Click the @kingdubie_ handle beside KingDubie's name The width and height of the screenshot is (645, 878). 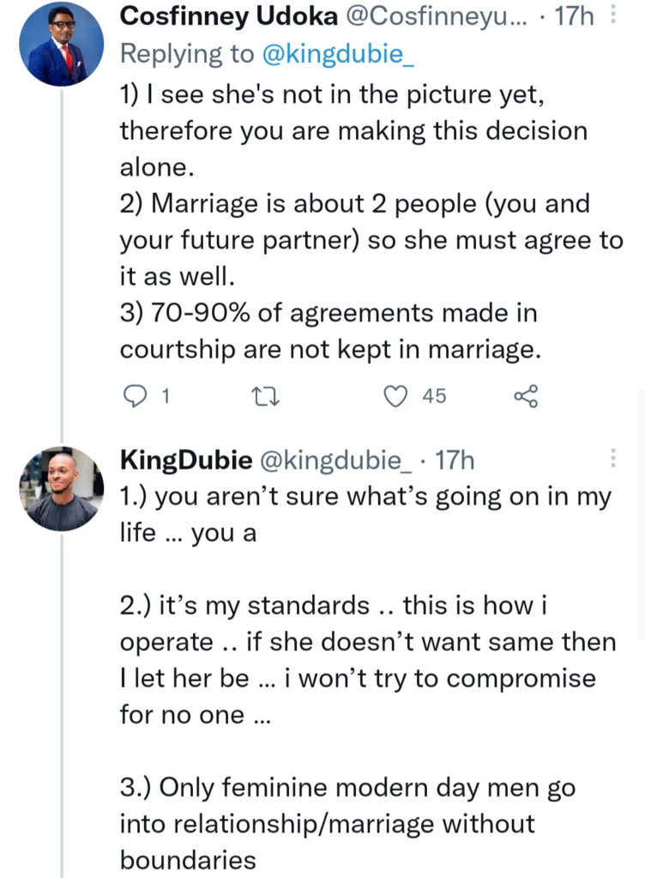coord(332,460)
